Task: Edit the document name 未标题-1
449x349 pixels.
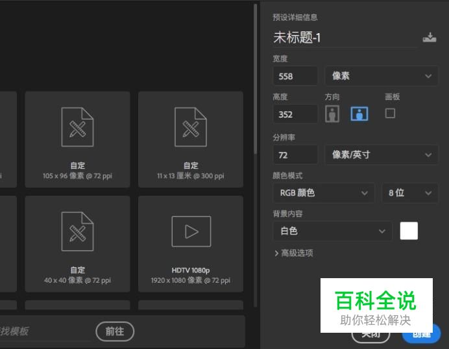Action: pos(345,38)
